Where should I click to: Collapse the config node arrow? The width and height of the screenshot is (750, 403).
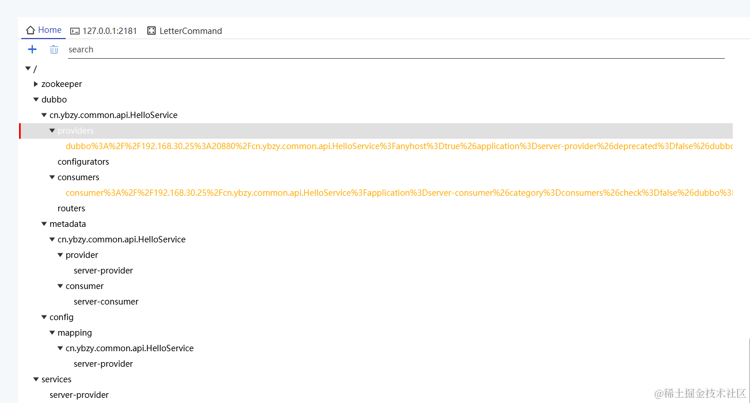44,317
